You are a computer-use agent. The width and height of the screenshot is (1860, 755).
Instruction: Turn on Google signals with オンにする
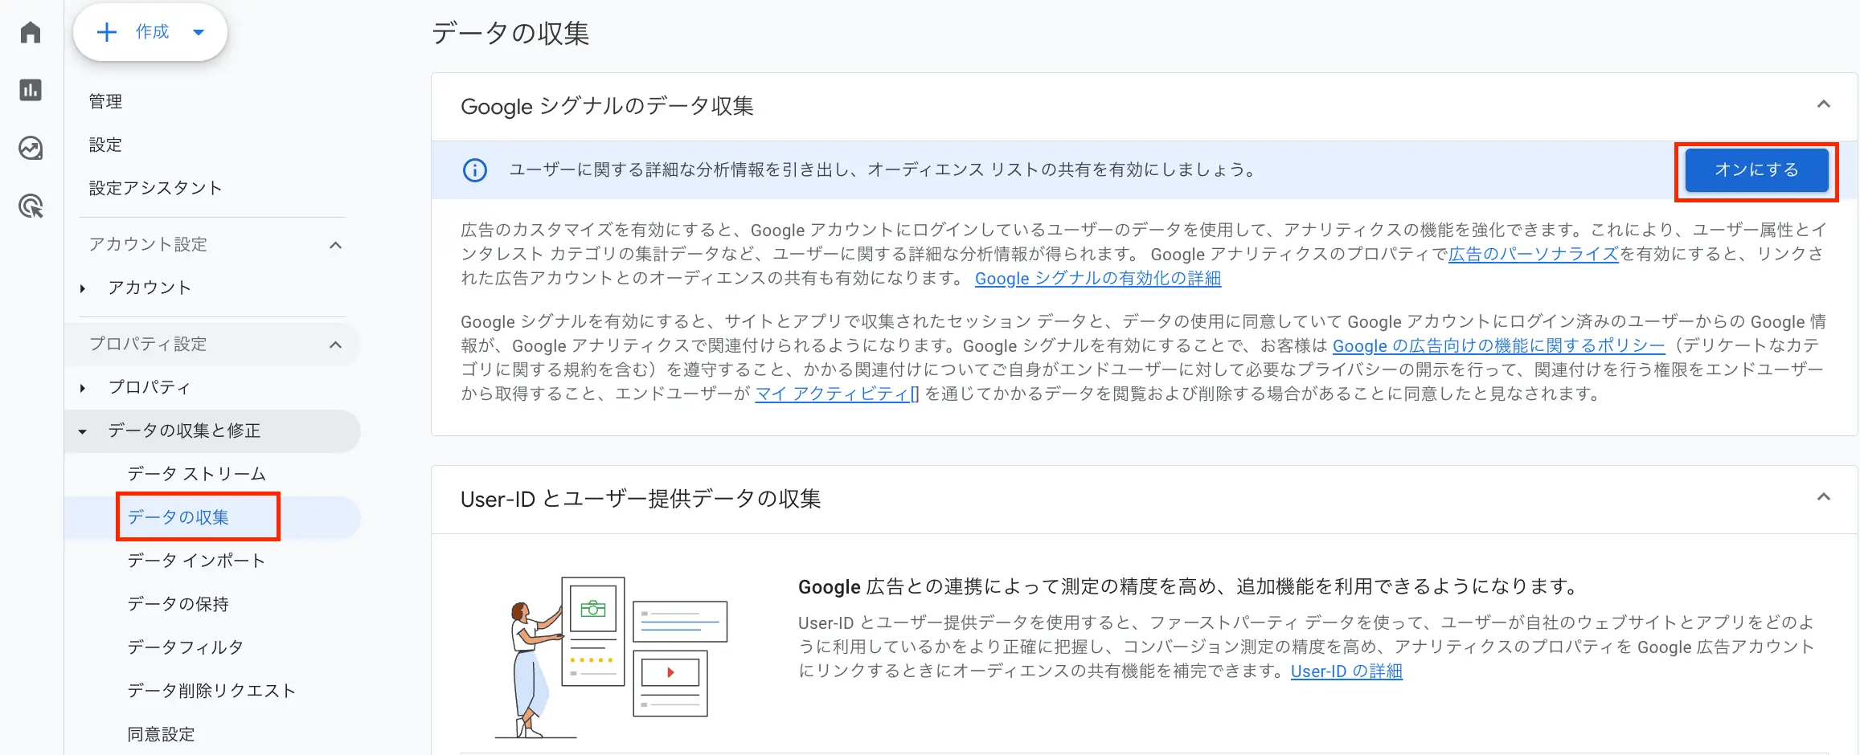point(1756,170)
